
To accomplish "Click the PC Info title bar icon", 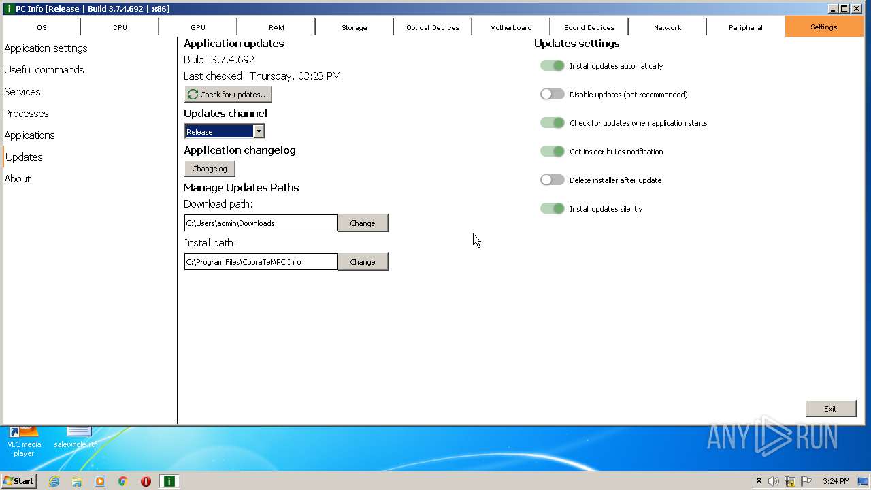I will point(9,9).
